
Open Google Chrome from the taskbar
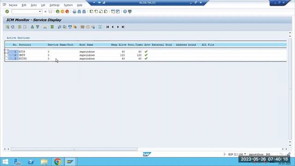click(58, 162)
